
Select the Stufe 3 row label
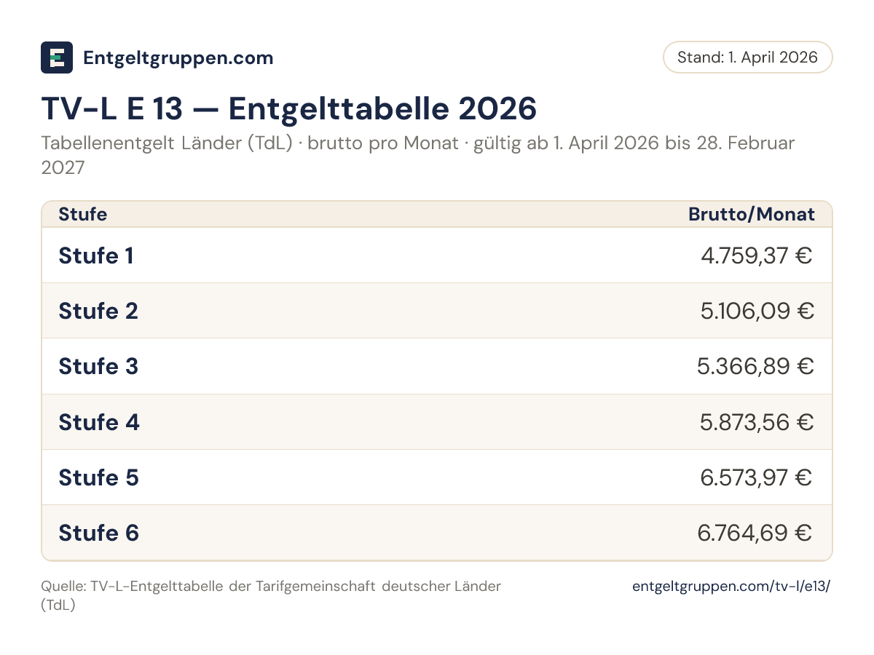[x=98, y=366]
